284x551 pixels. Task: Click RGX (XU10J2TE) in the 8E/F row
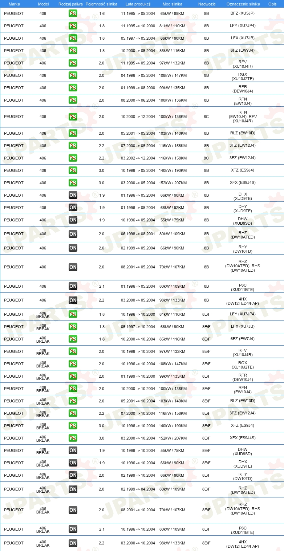pyautogui.click(x=243, y=365)
